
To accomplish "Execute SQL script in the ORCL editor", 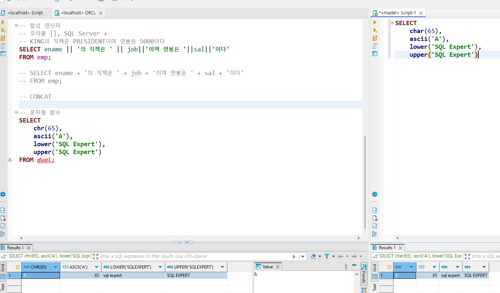I will 3,38.
